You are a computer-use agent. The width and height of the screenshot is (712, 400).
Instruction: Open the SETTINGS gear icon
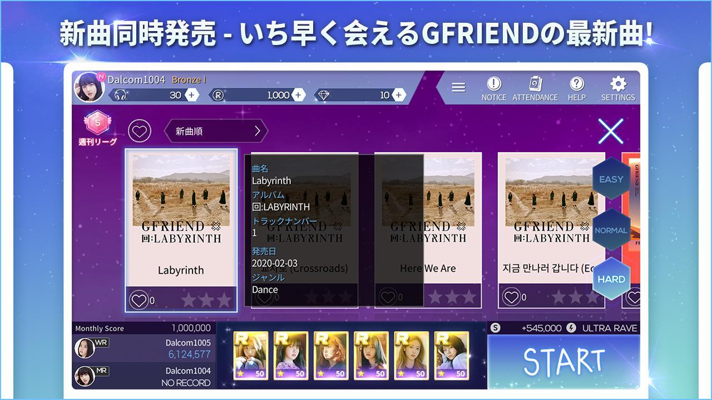click(618, 88)
